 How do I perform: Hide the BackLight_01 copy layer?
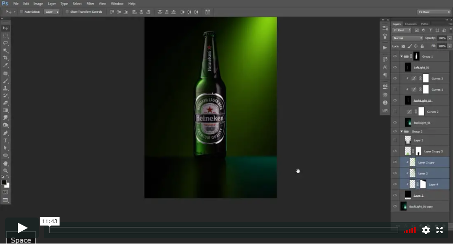(x=395, y=206)
